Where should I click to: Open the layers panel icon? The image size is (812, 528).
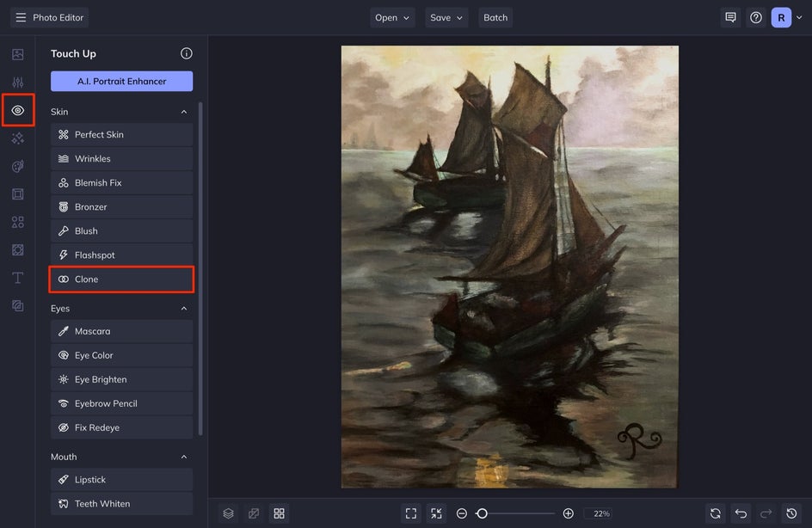coord(229,513)
